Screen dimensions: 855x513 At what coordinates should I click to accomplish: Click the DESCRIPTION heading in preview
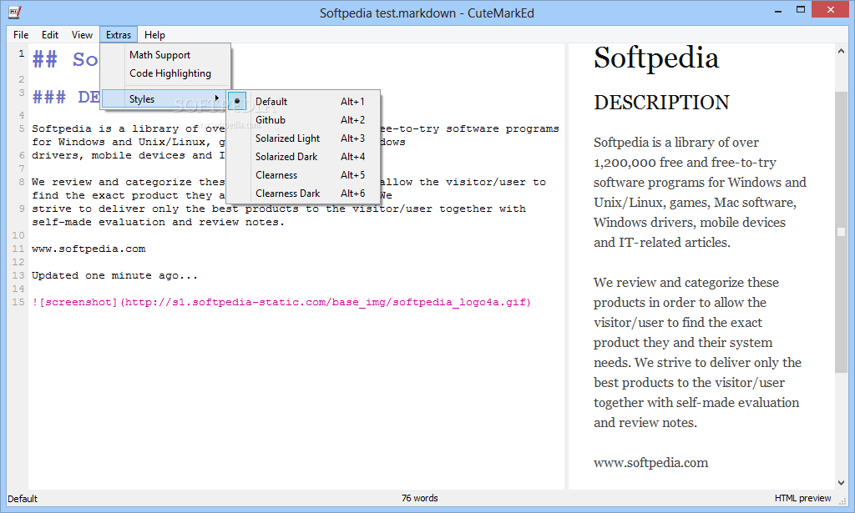coord(661,103)
